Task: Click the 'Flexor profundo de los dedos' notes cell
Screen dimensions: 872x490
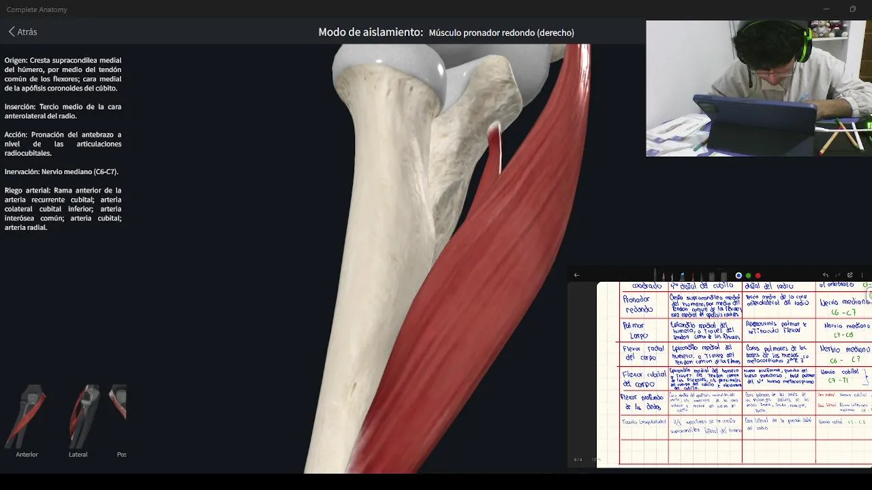Action: tap(644, 402)
